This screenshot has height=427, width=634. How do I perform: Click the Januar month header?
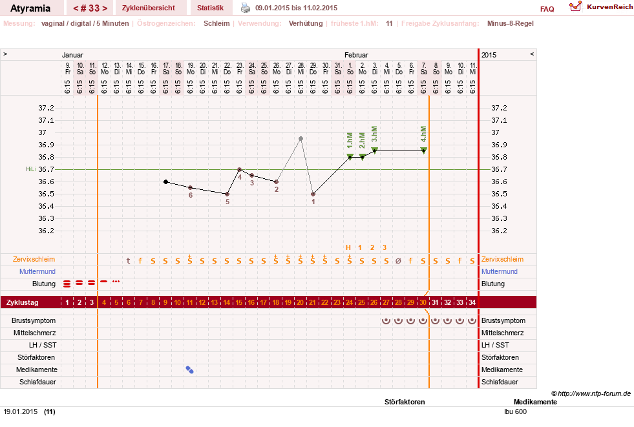[72, 55]
